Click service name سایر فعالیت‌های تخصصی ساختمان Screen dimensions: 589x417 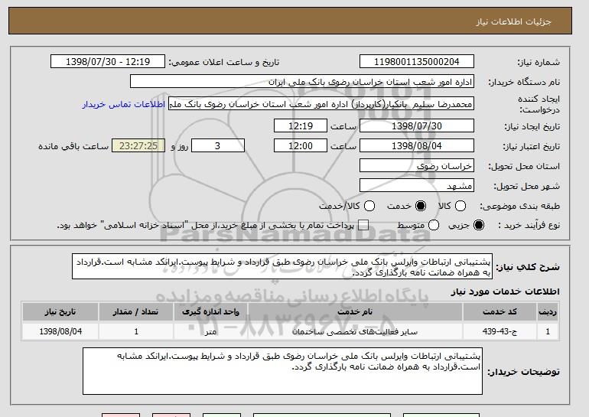356,332
